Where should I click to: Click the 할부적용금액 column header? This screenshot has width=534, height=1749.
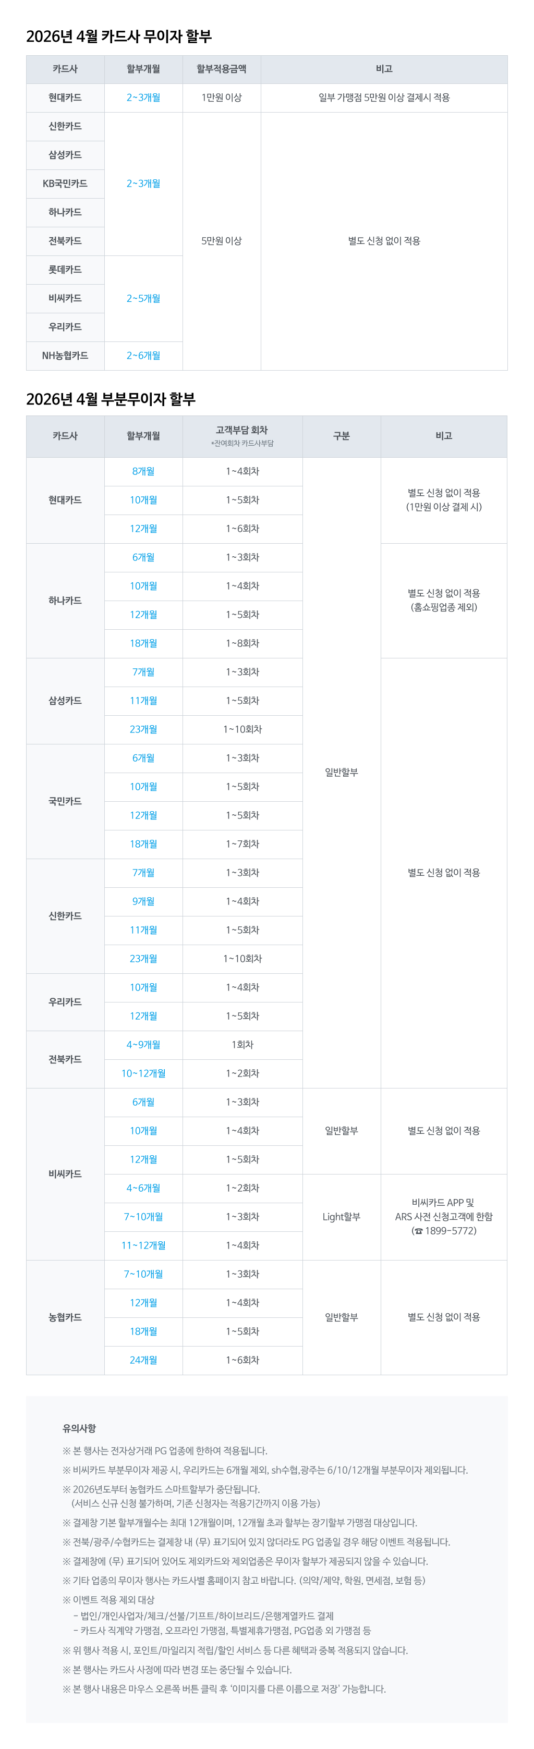[x=222, y=69]
